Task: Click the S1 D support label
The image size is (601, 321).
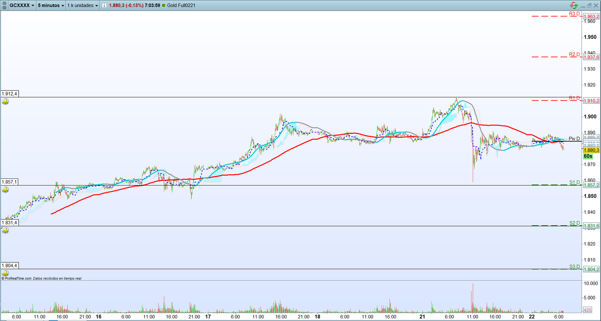Action: click(x=575, y=182)
